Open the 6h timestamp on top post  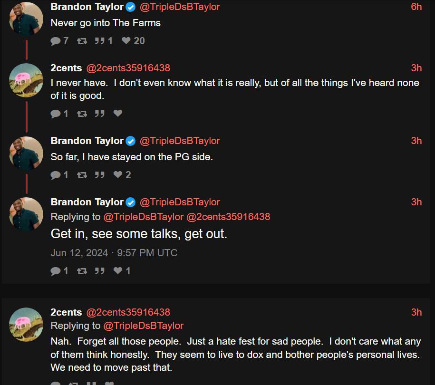pyautogui.click(x=416, y=7)
